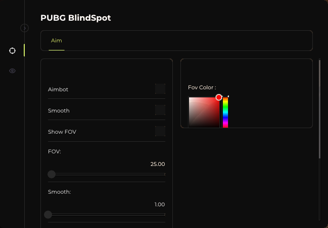
Task: Click the Smooth: slider label
Action: [60, 192]
